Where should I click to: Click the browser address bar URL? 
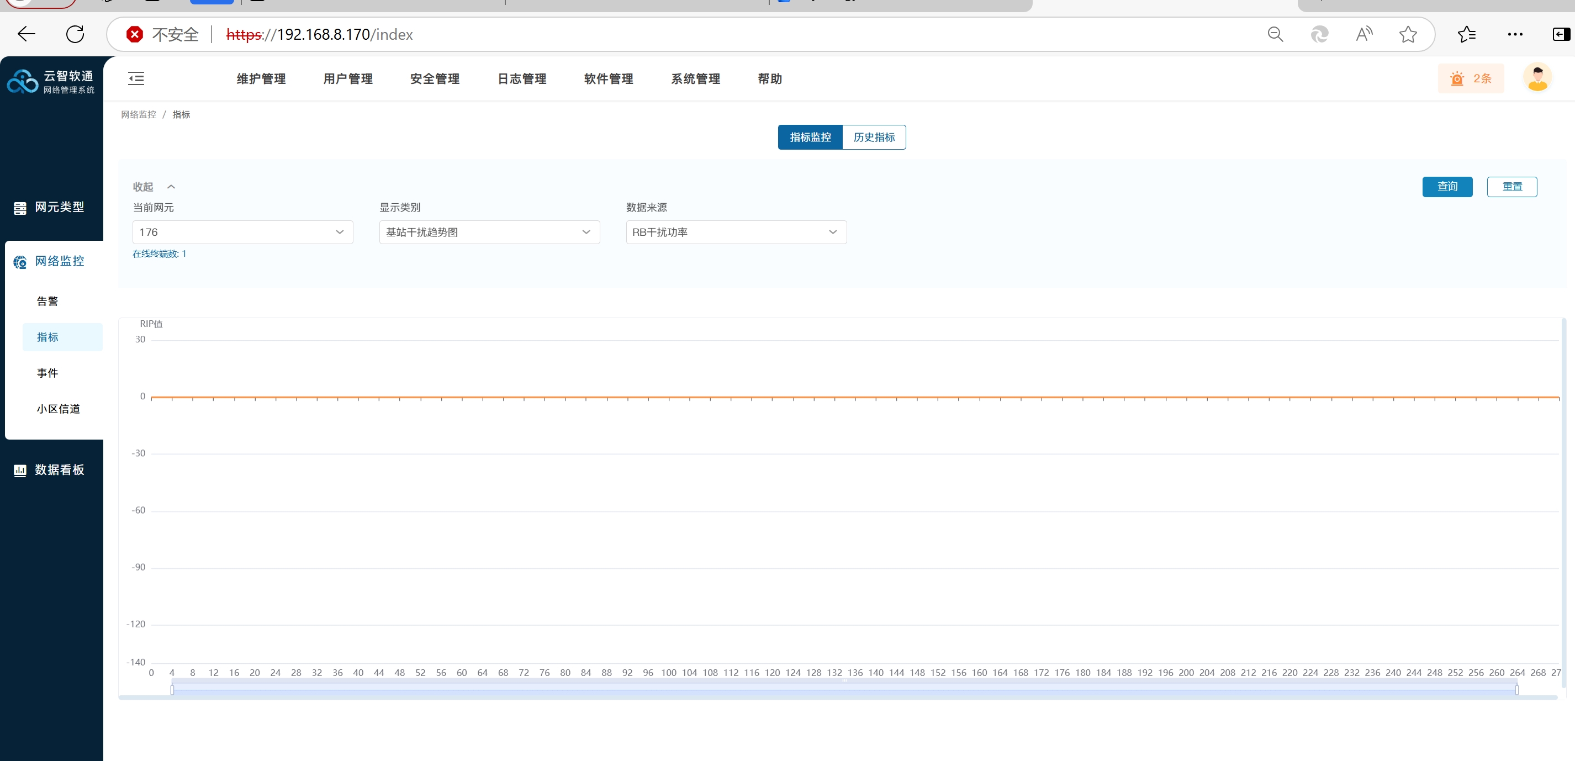(x=320, y=34)
